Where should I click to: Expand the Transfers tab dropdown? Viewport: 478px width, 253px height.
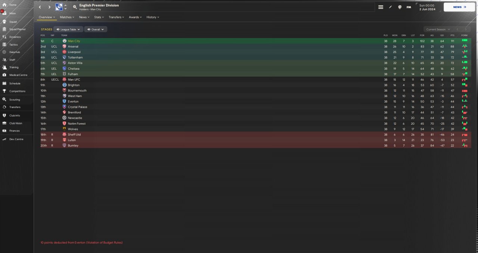click(x=116, y=17)
